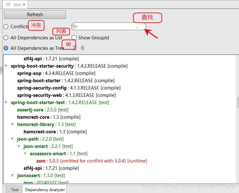
Task: Select spring-security-config dependency row
Action: click(x=69, y=88)
